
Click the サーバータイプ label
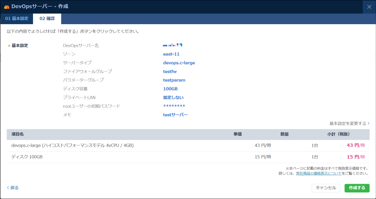click(77, 63)
